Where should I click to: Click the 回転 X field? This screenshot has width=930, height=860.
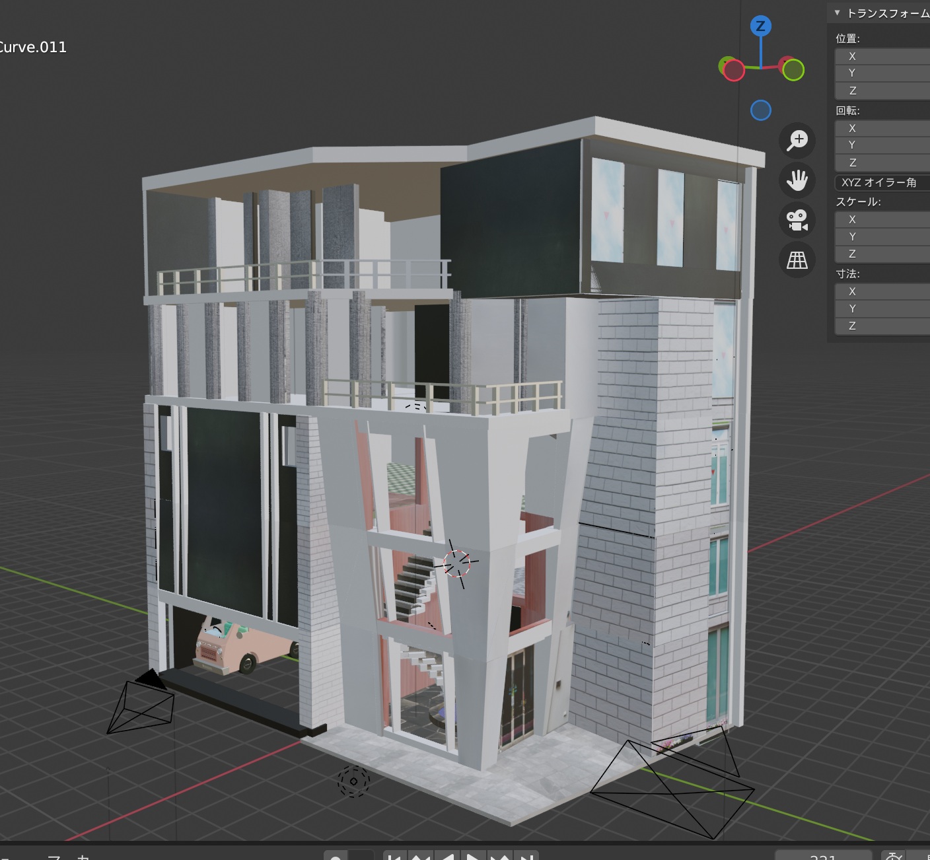coord(882,128)
